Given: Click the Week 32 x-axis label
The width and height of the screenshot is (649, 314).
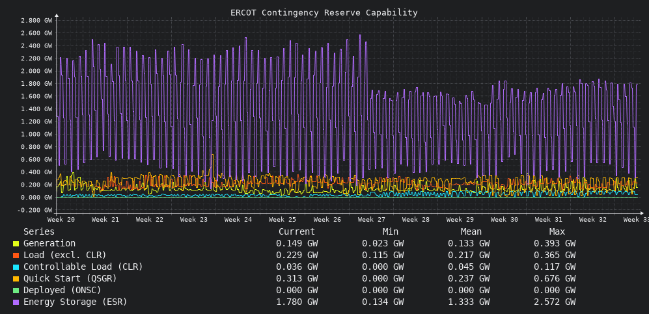Looking at the screenshot, I should point(593,219).
